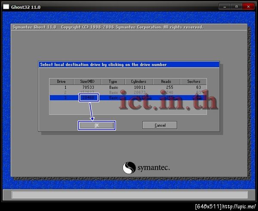Click the 255 heads value of drive 1

click(x=169, y=87)
